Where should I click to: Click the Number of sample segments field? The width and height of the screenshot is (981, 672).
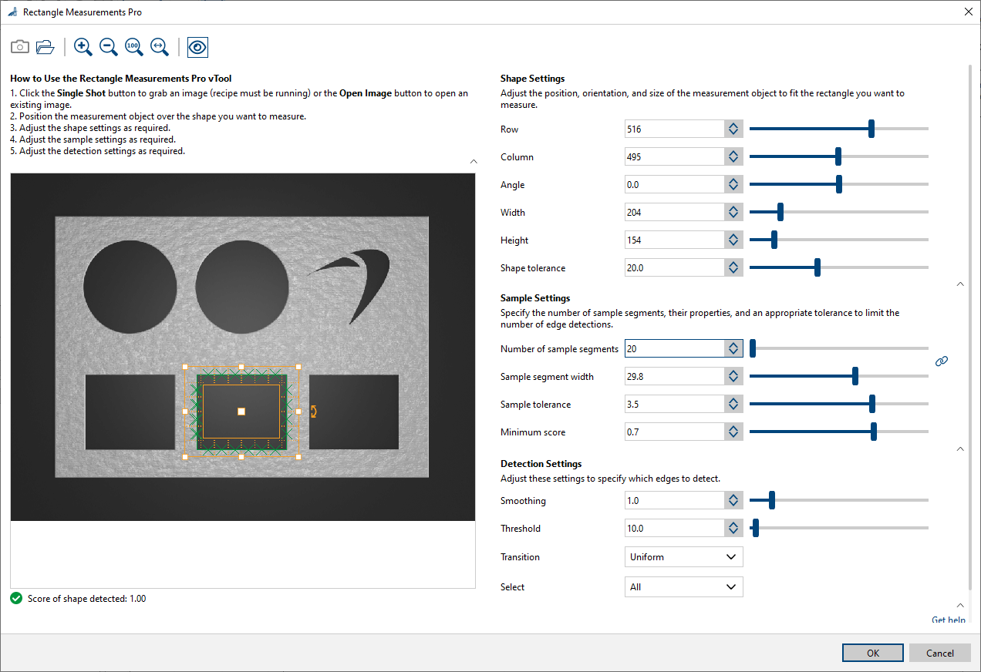click(x=675, y=349)
